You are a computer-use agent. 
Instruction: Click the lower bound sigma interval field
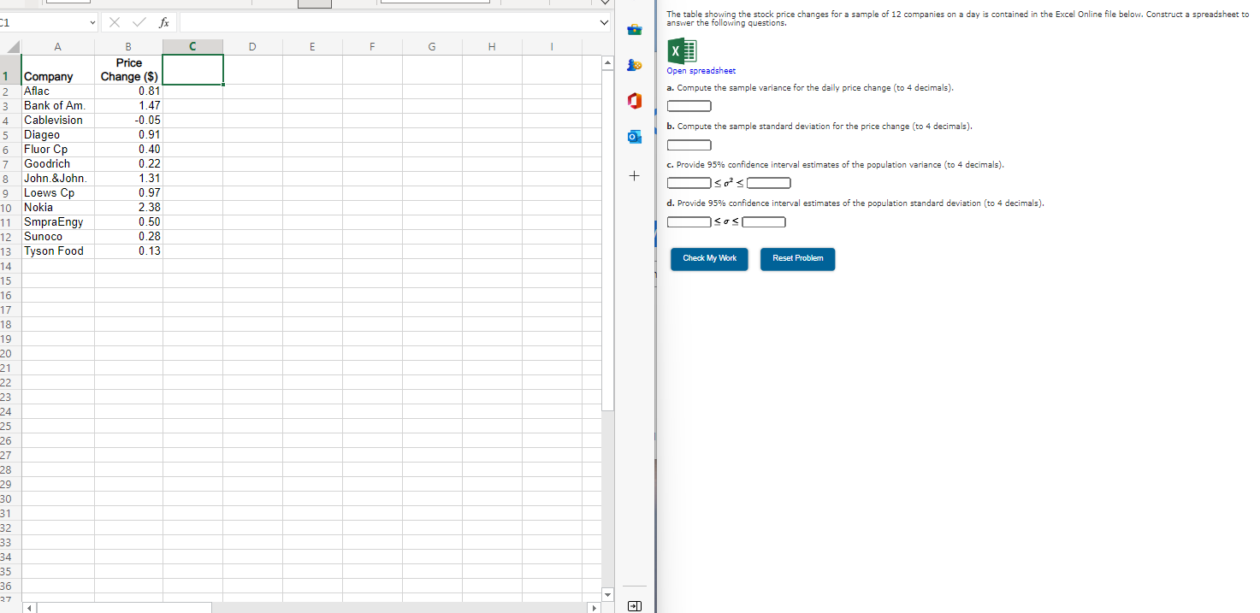pos(689,222)
